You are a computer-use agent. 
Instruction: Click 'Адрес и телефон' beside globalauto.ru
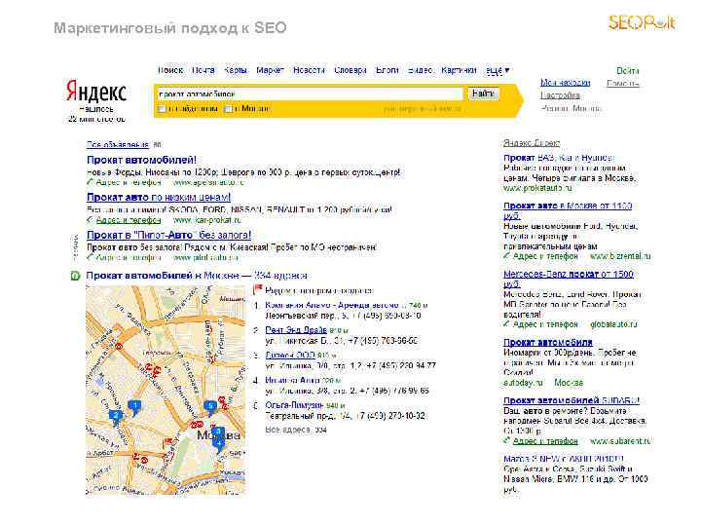tap(545, 324)
